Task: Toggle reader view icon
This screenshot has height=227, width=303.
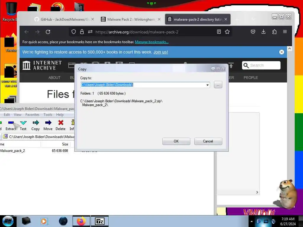Action: point(219,32)
